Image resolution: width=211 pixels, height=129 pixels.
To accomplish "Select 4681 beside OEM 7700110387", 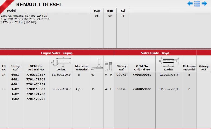I will pyautogui.click(x=15, y=74).
